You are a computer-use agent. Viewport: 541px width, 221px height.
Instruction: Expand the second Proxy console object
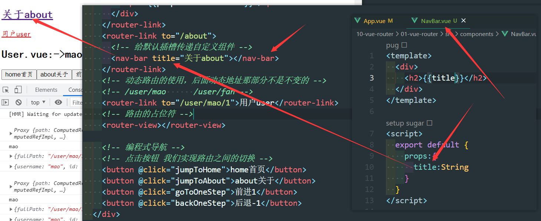pos(11,186)
